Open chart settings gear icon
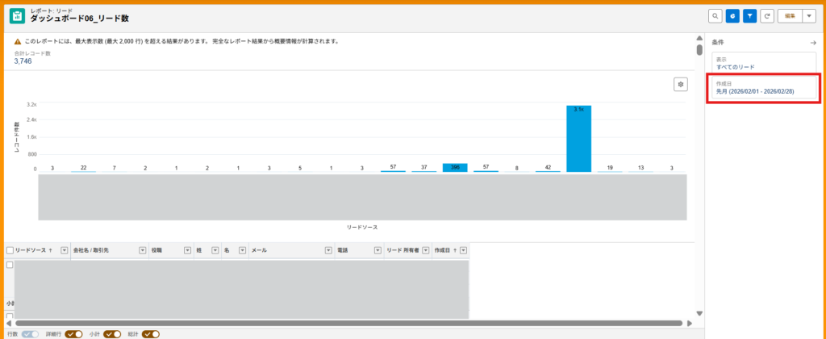Viewport: 826px width, 339px height. pos(681,84)
